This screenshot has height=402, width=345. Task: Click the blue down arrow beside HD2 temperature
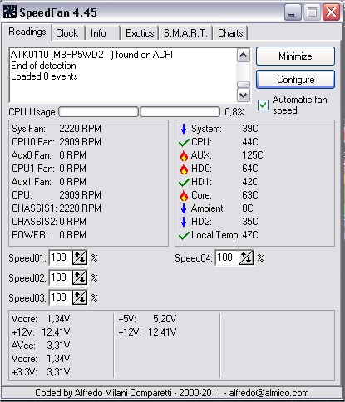[x=184, y=222]
